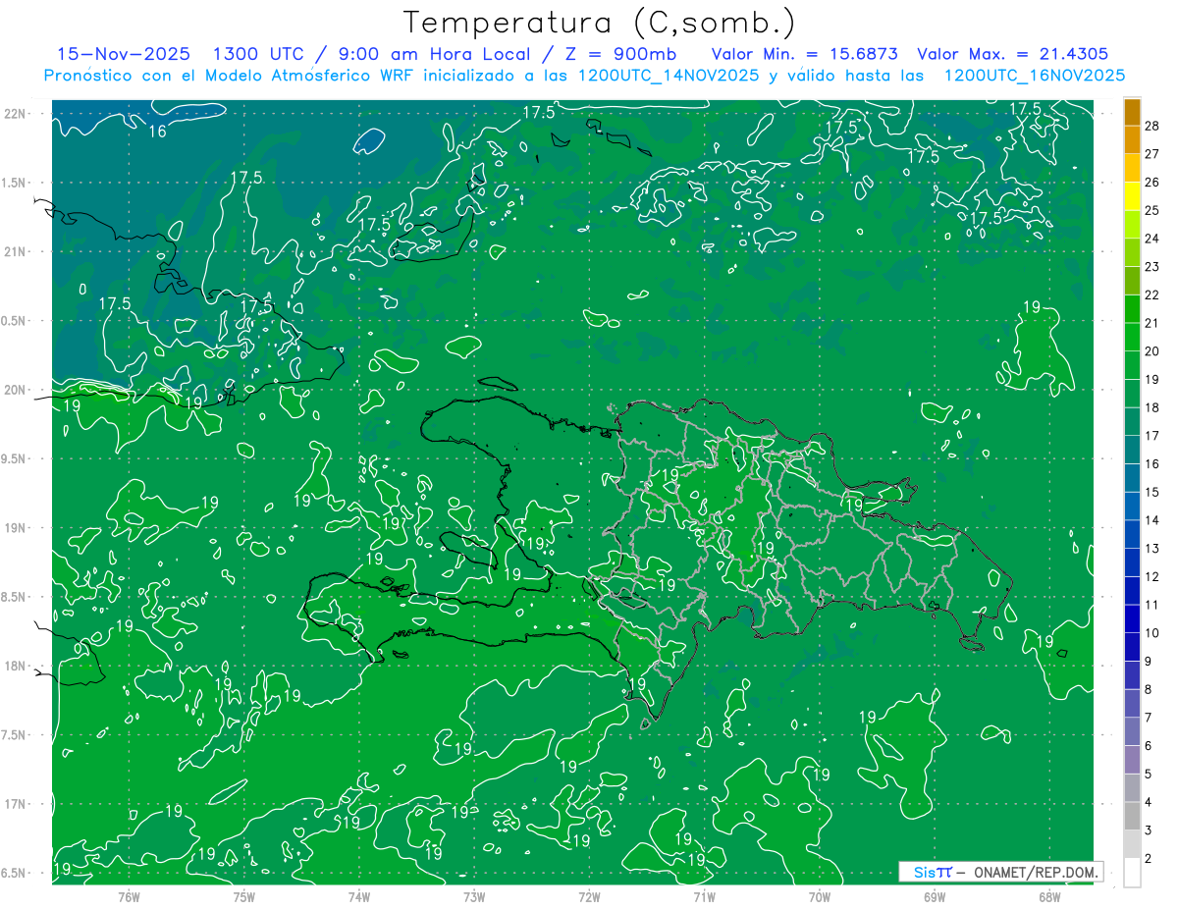Click the '1200UTC_16NOV2025' valid-until time
This screenshot has width=1178, height=910.
(x=1034, y=76)
